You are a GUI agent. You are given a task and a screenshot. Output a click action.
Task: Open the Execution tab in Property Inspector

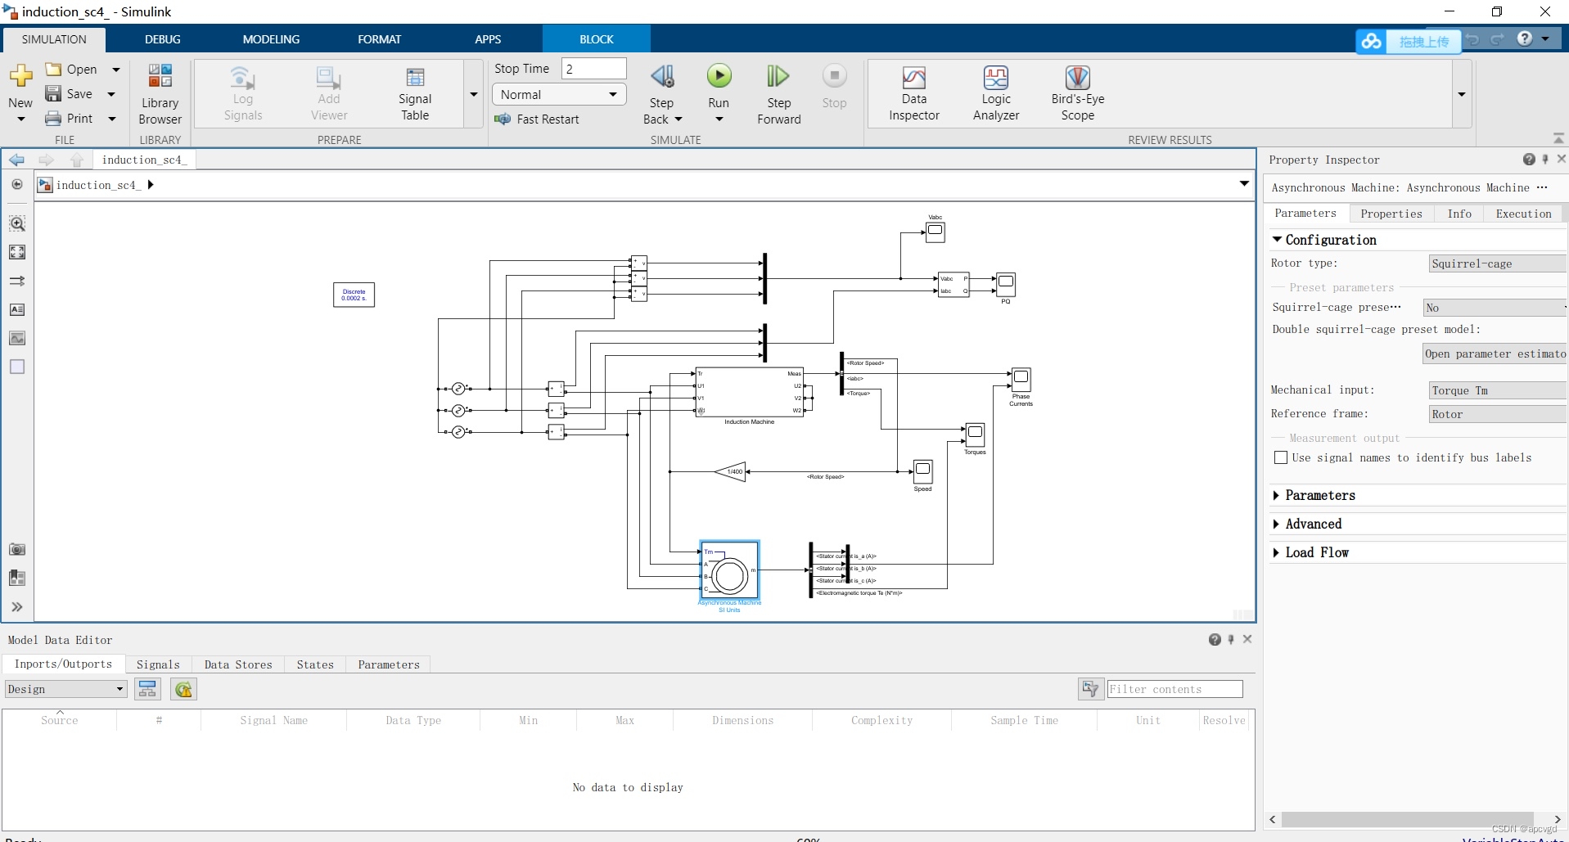[x=1523, y=214]
